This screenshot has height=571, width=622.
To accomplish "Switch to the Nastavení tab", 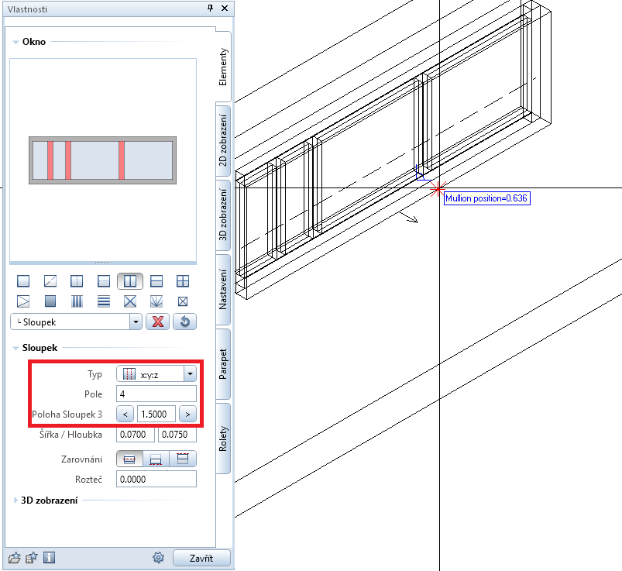I will point(223,289).
